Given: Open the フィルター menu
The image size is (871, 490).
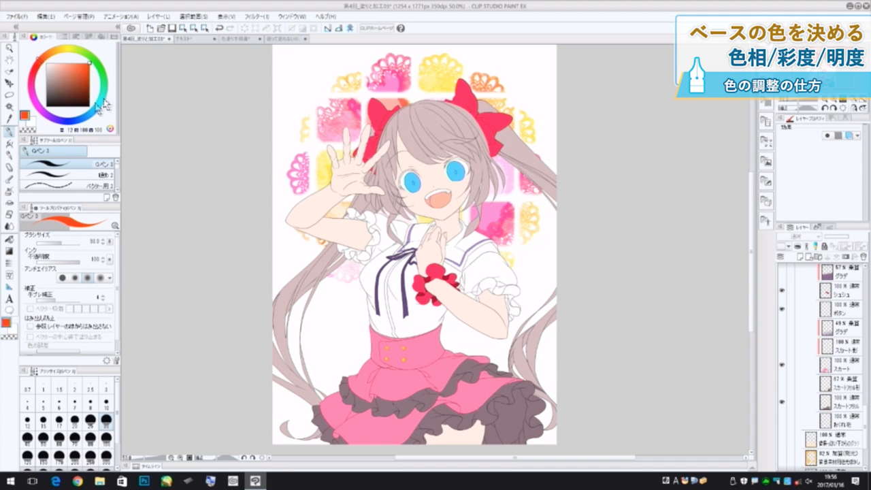Looking at the screenshot, I should coord(257,16).
